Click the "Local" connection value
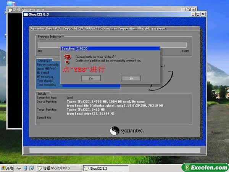The width and height of the screenshot is (229, 172). tap(70, 98)
